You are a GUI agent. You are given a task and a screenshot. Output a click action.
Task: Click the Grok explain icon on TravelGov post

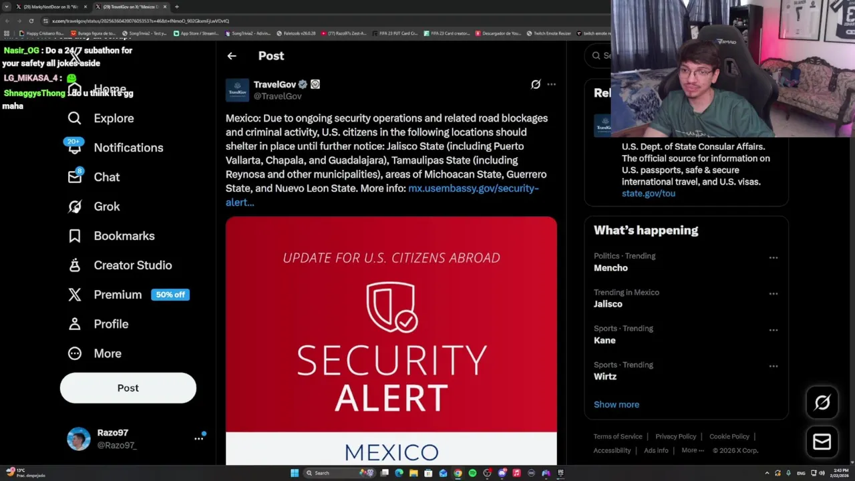(536, 84)
